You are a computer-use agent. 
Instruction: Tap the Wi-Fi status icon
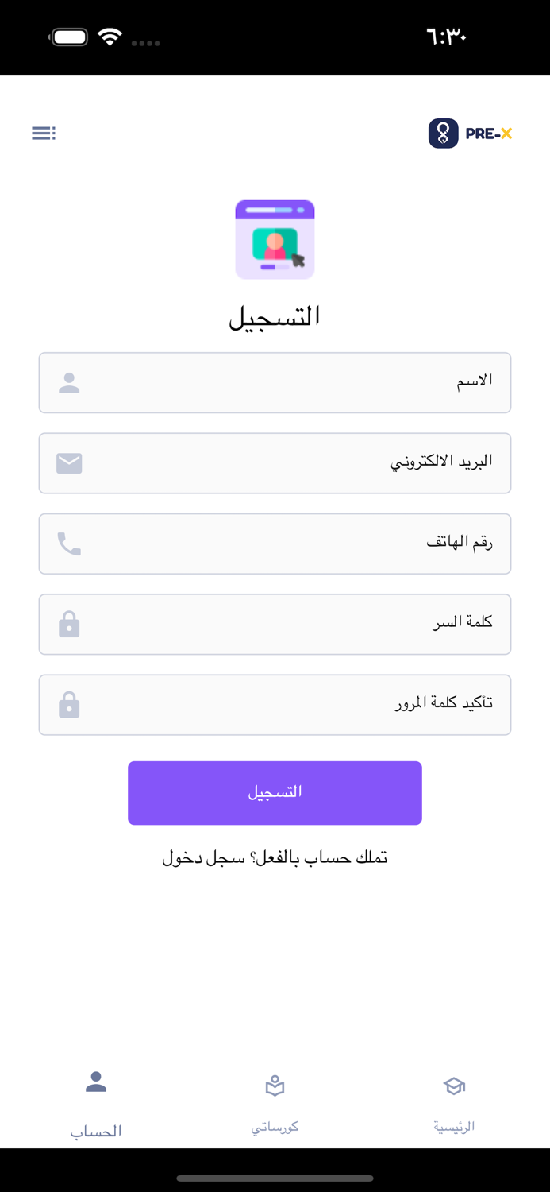coord(110,37)
